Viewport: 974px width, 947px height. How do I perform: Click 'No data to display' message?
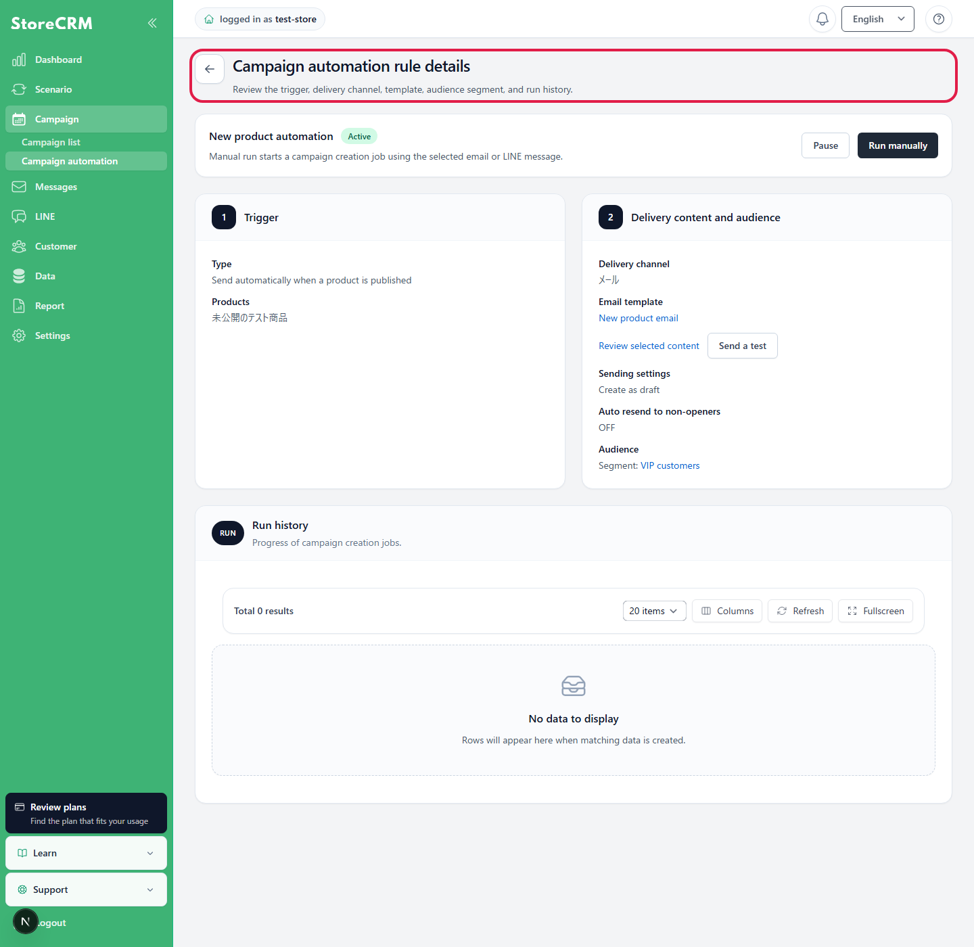(574, 718)
